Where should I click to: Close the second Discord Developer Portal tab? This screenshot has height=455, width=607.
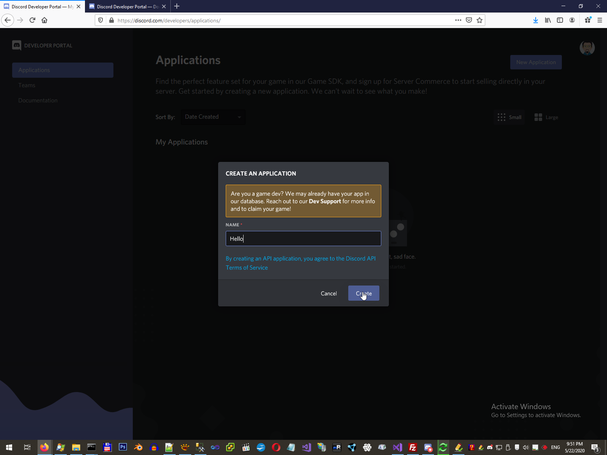164,6
